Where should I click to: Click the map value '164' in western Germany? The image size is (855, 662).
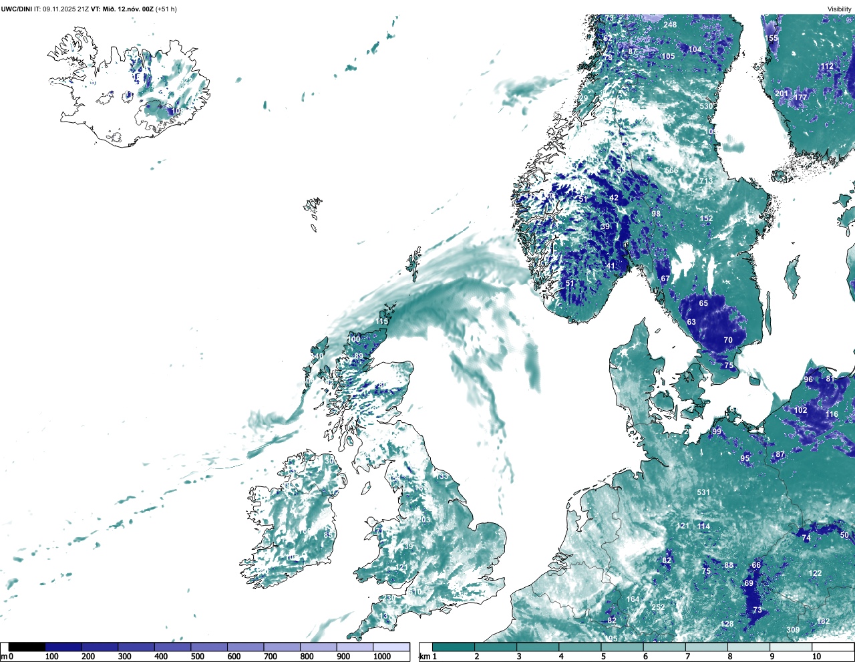coord(633,599)
